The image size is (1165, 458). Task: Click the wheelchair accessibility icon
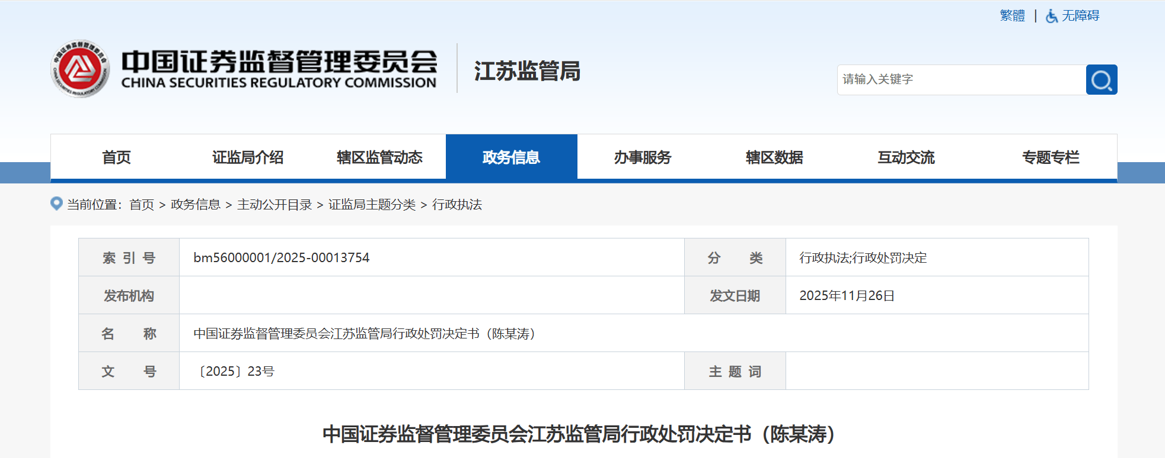[1052, 16]
